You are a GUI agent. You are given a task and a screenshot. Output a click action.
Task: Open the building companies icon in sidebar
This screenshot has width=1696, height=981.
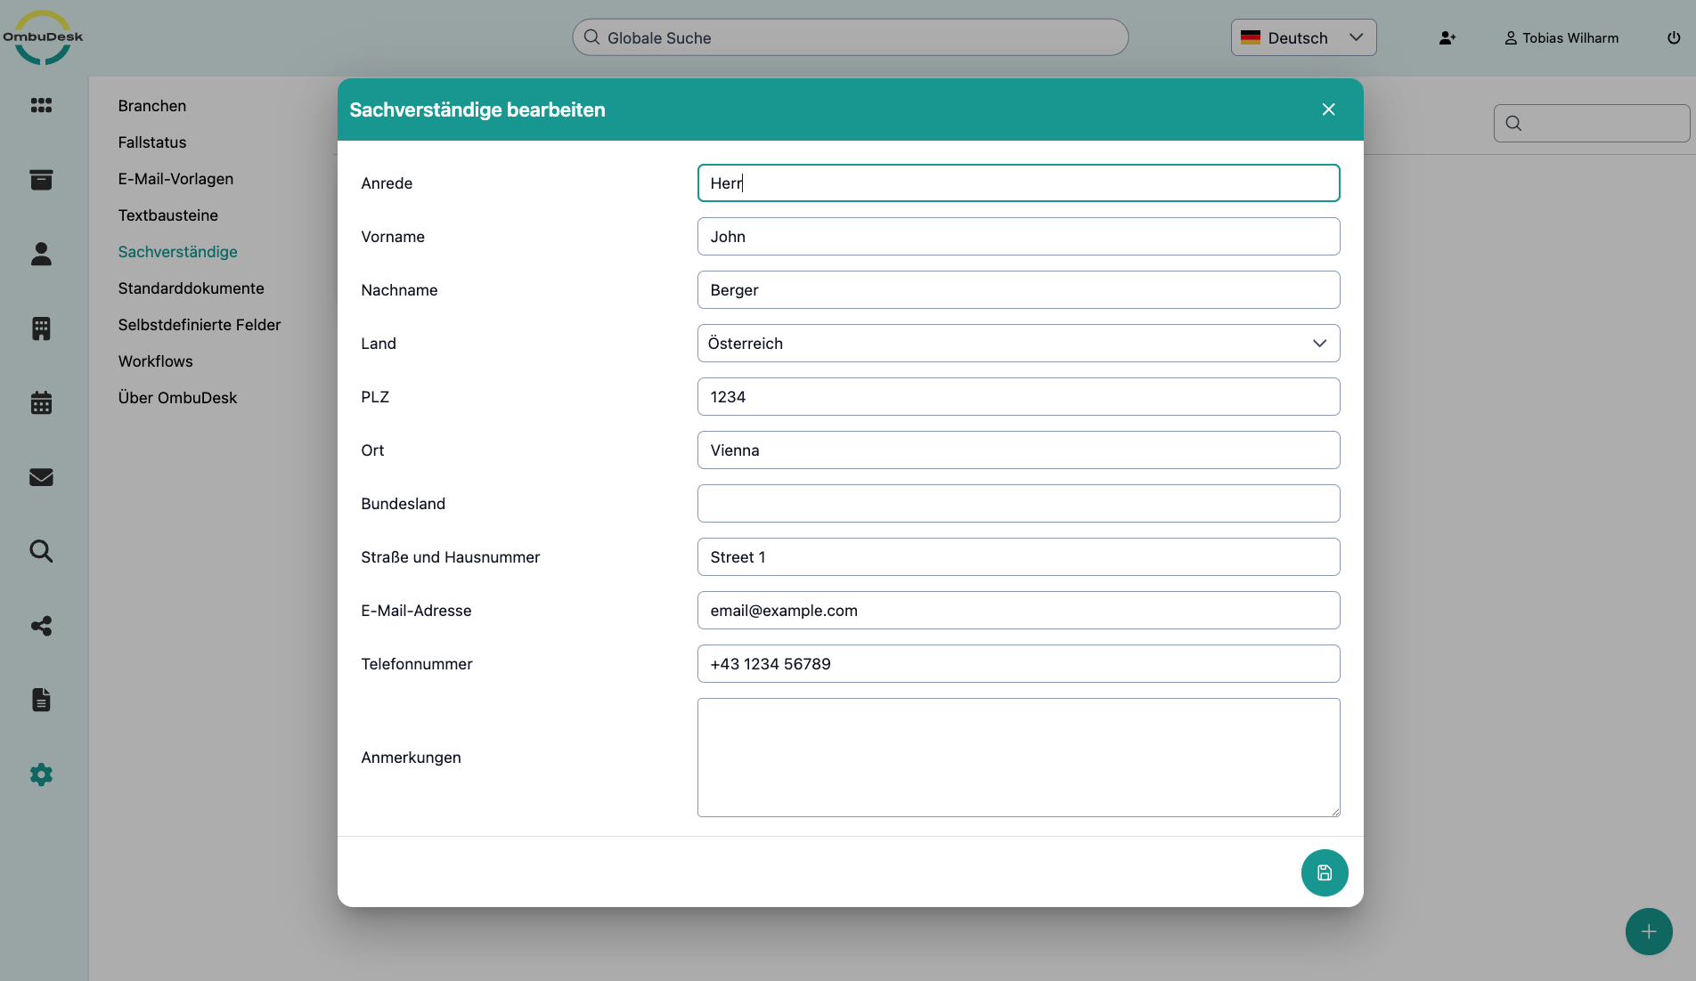(41, 328)
